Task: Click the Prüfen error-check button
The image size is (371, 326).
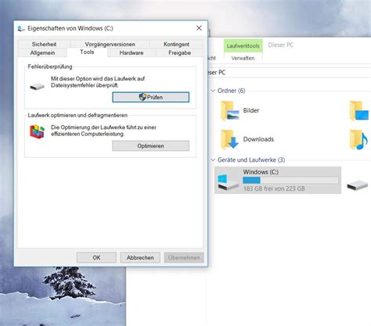Action: pyautogui.click(x=150, y=97)
